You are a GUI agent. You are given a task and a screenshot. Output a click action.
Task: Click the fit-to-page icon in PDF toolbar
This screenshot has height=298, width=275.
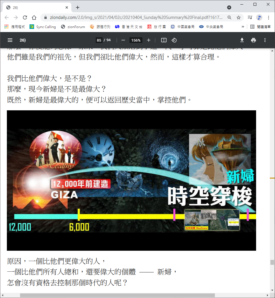coord(164,40)
